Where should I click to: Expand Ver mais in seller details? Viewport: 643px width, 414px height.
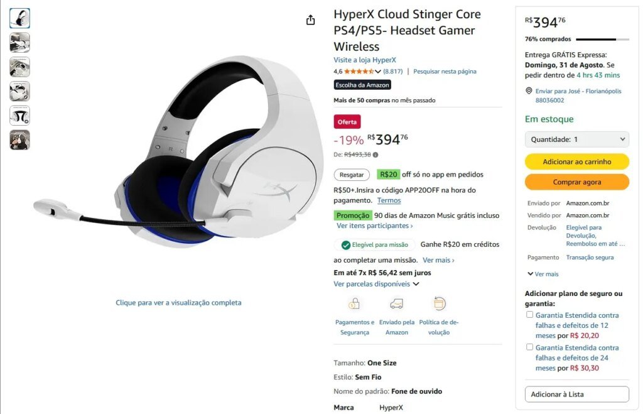(x=543, y=274)
